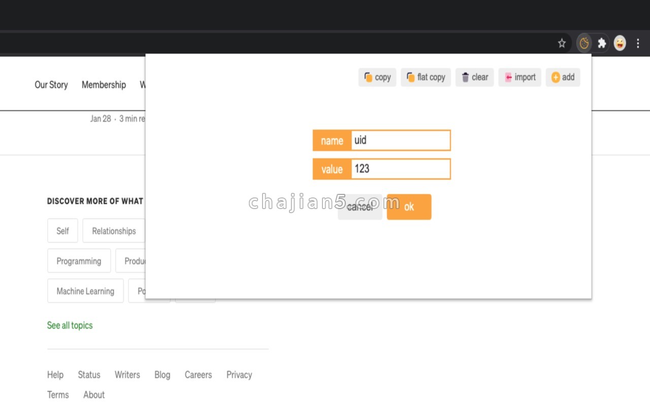Image resolution: width=650 pixels, height=406 pixels.
Task: Open the Status footer link
Action: click(x=89, y=375)
